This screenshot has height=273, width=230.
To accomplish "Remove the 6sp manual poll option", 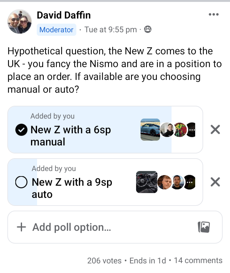I will [215, 129].
